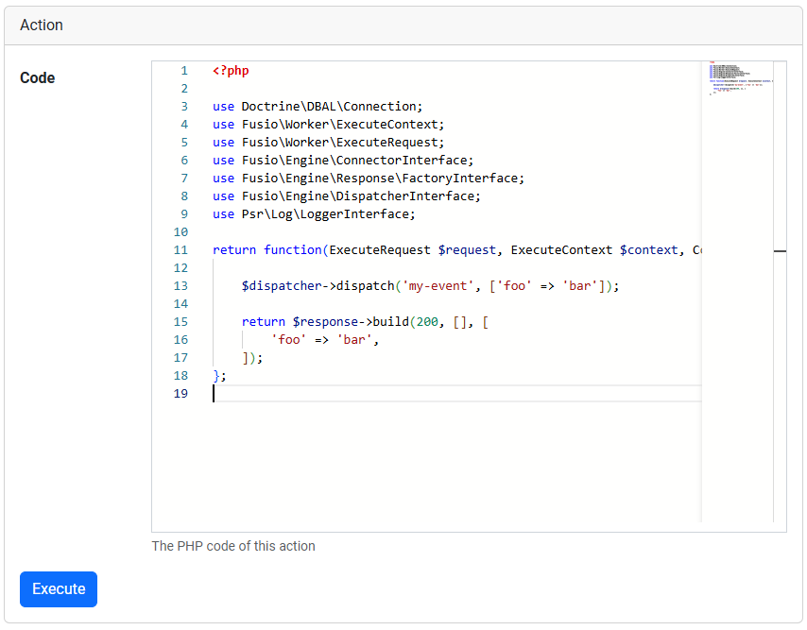Click line number 13 in the gutter

(x=180, y=286)
